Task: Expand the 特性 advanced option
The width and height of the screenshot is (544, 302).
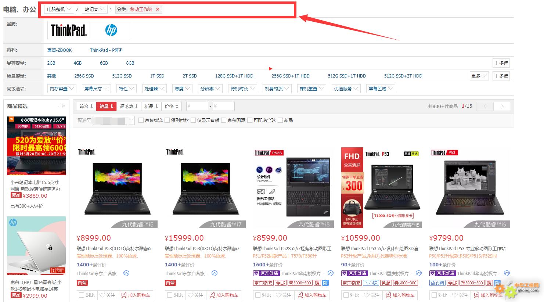Action: pos(127,89)
